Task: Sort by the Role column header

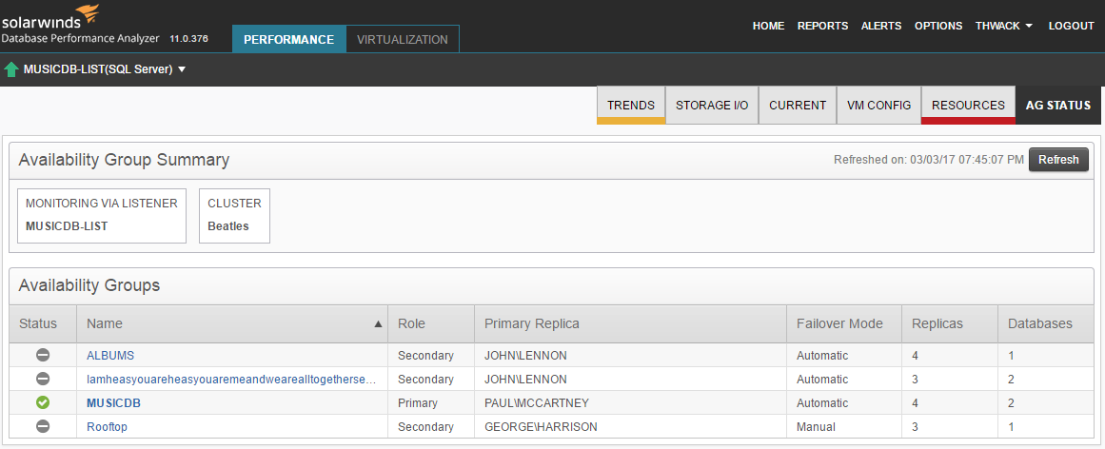Action: point(430,323)
